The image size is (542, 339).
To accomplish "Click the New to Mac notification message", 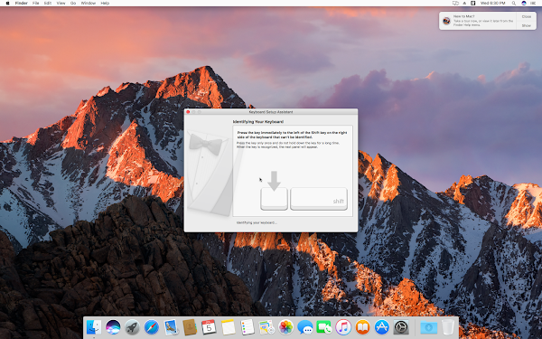I will [x=483, y=21].
